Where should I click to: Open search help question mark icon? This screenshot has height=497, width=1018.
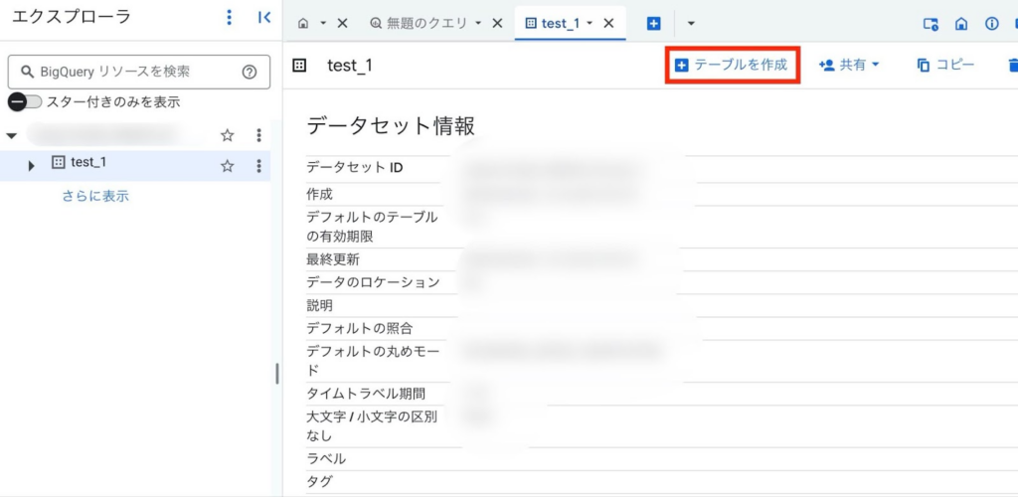(250, 72)
